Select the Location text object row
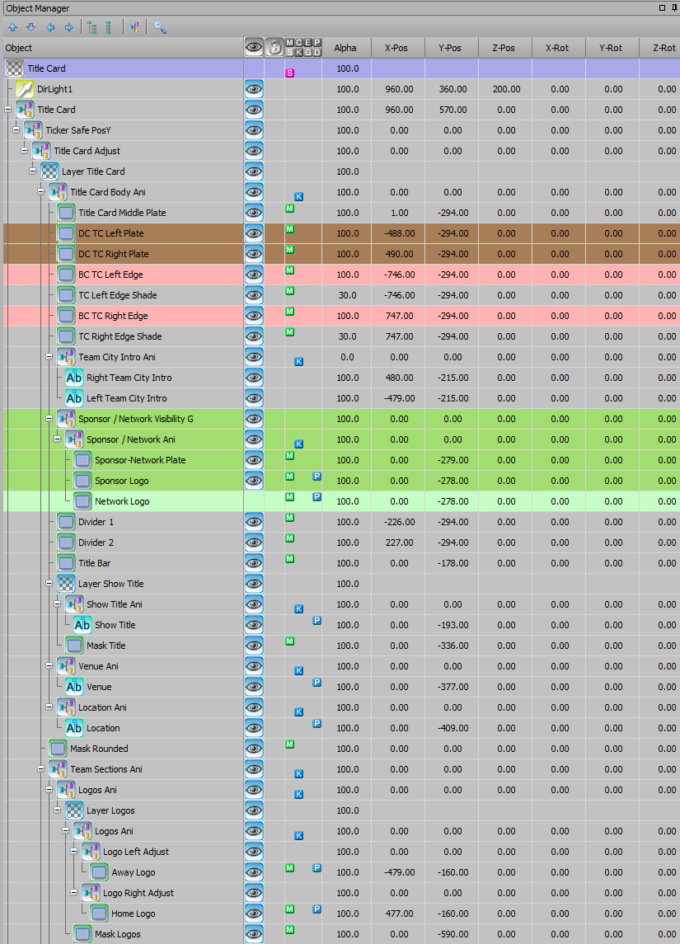 [x=103, y=728]
